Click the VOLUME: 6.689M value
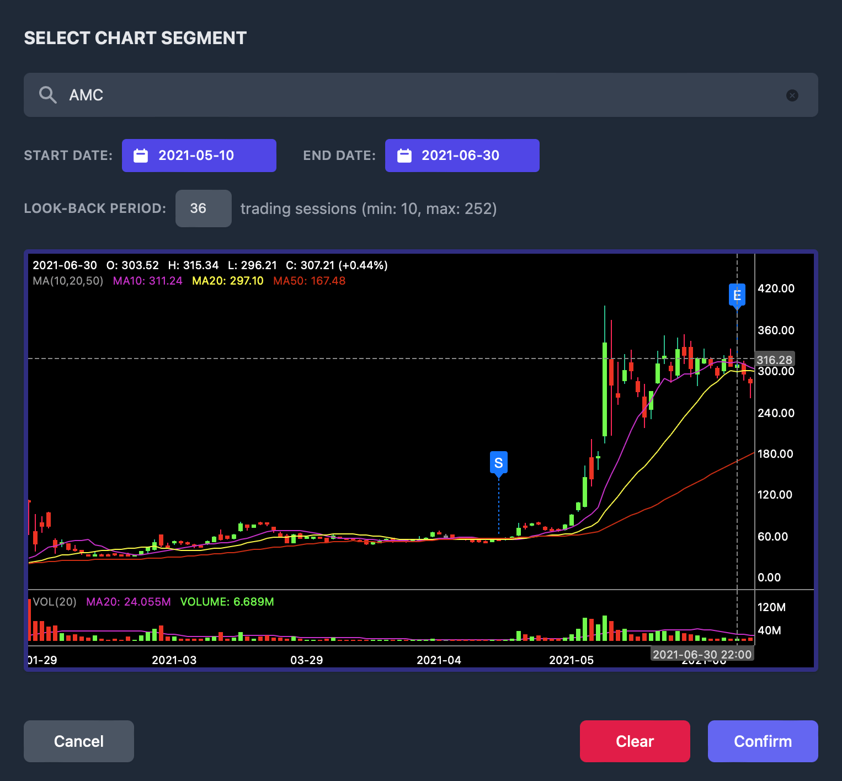Screen dimensions: 842x781 click(x=227, y=602)
